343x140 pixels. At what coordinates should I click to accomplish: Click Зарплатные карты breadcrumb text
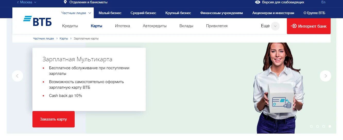coord(86,38)
